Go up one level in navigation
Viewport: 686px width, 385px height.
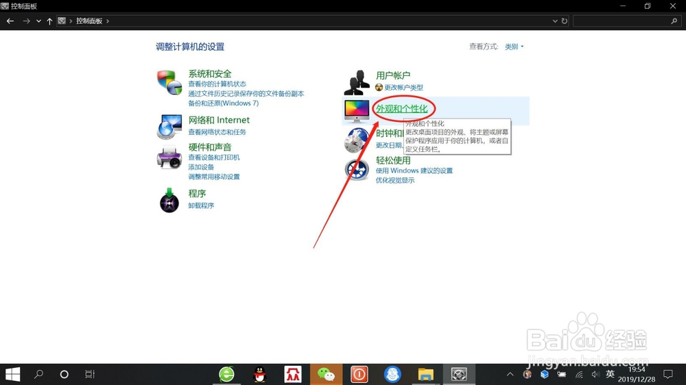point(49,21)
